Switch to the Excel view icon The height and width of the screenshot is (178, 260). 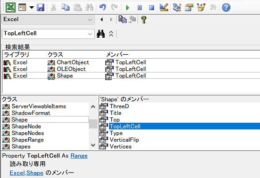pyautogui.click(x=10, y=8)
